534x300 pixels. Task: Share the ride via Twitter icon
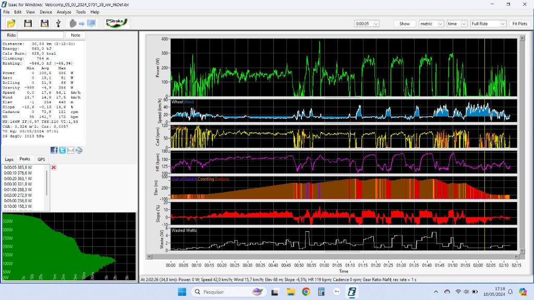point(63,151)
